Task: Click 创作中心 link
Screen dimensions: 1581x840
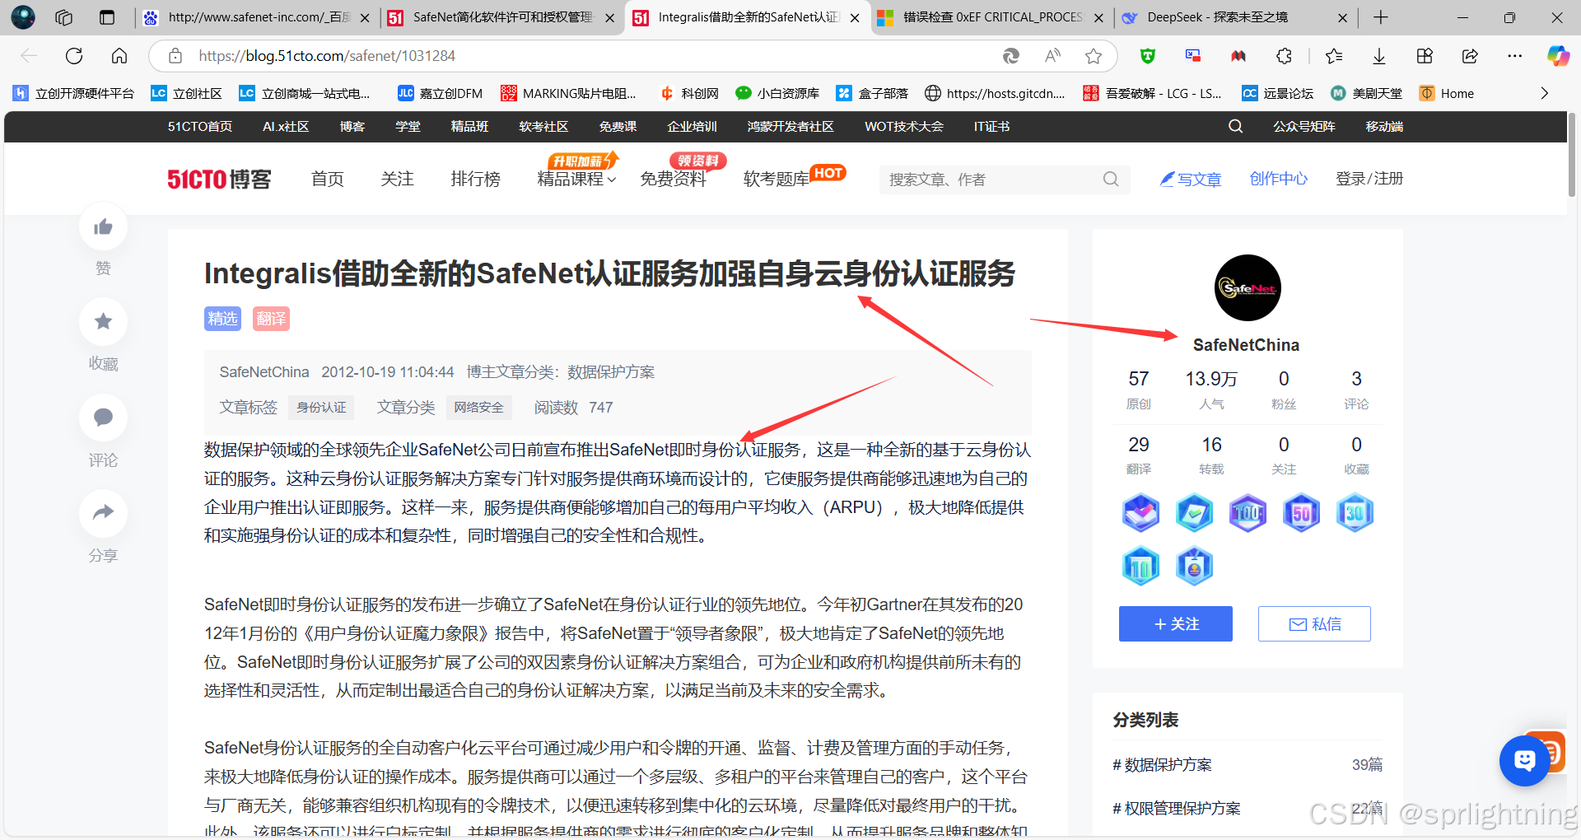Action: coord(1278,179)
